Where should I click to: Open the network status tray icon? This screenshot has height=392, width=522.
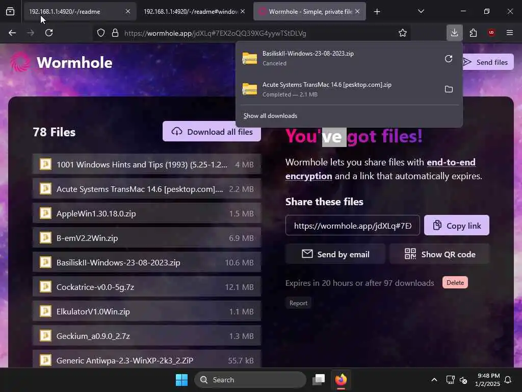point(450,380)
